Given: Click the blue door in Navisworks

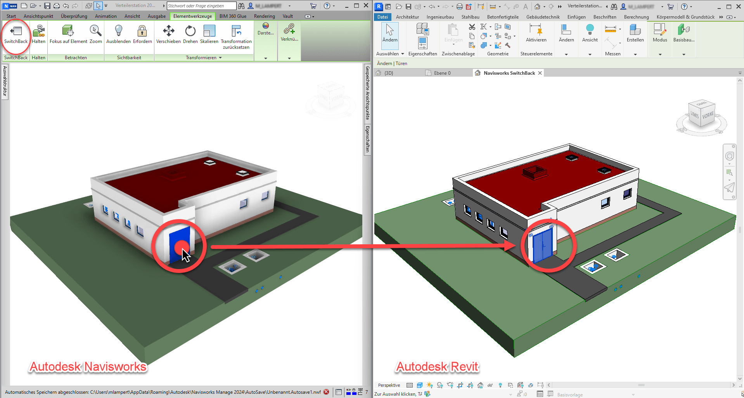Looking at the screenshot, I should point(179,244).
